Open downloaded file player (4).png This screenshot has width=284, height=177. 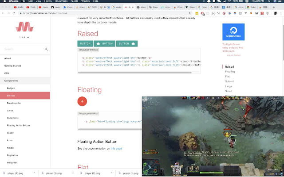point(17,173)
